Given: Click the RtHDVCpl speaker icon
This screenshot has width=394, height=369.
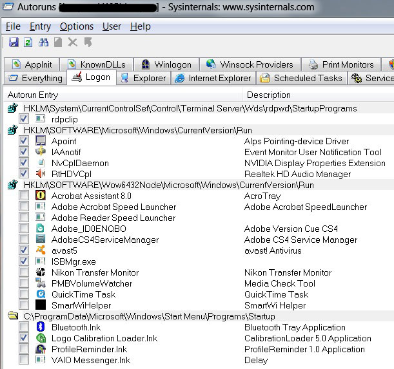Looking at the screenshot, I should (40, 174).
